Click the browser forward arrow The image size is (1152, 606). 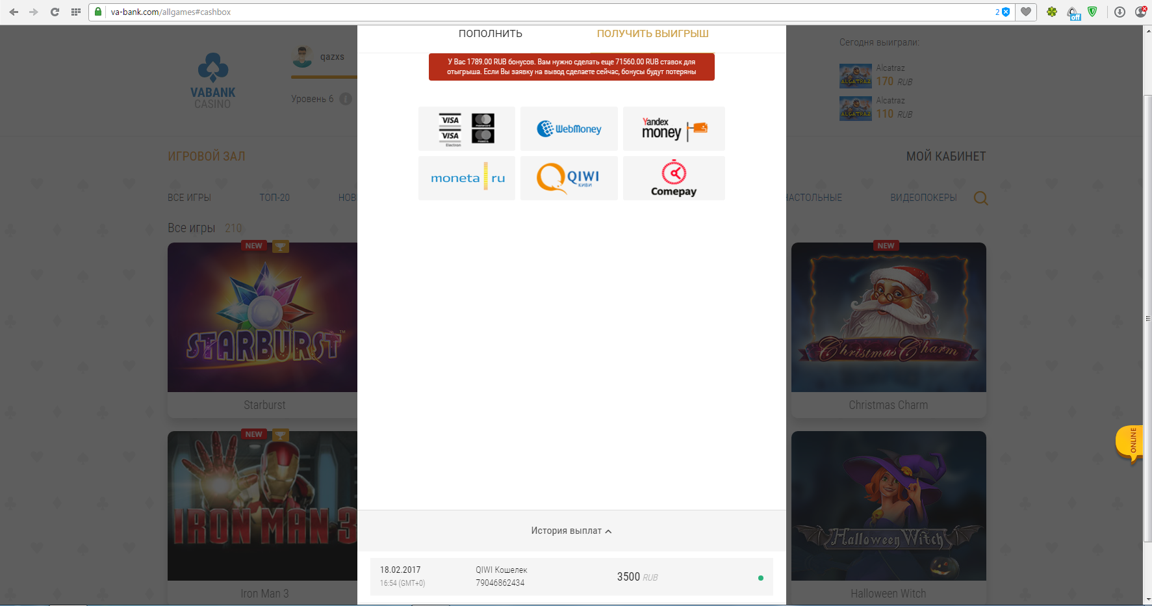(34, 12)
